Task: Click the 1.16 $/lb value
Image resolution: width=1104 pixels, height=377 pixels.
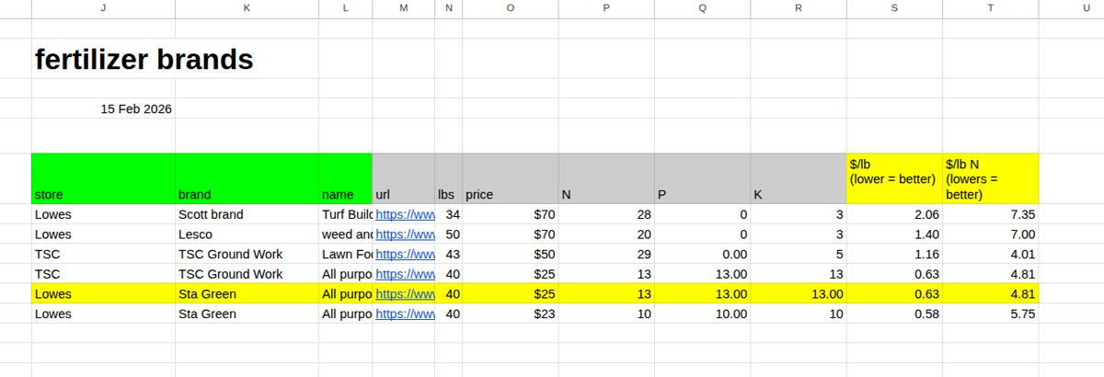Action: click(894, 254)
